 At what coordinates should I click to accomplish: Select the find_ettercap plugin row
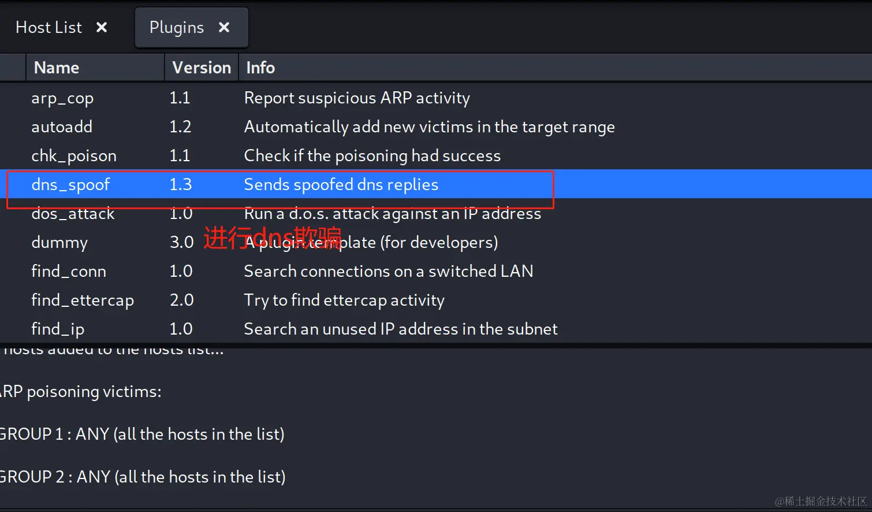436,300
